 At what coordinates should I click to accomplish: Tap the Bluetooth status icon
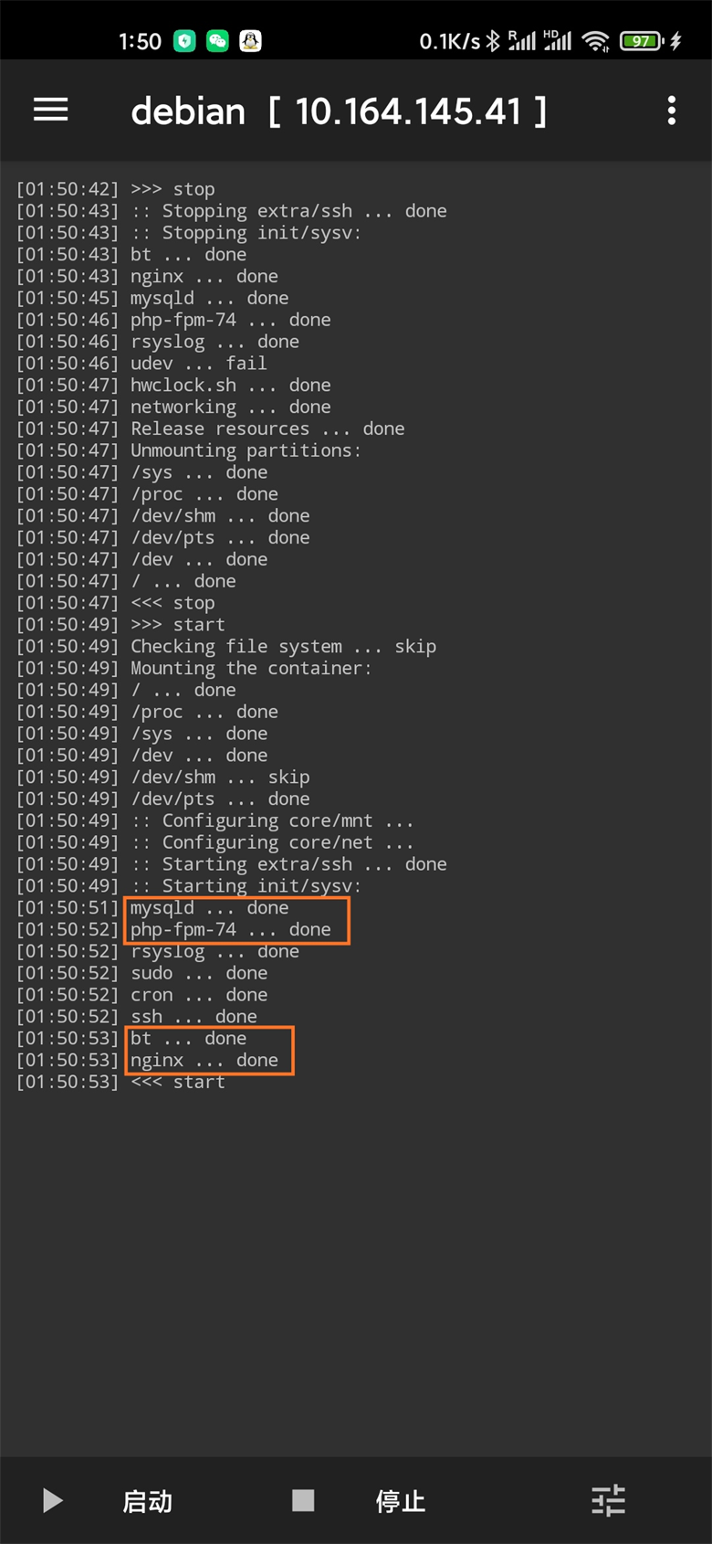pos(493,41)
